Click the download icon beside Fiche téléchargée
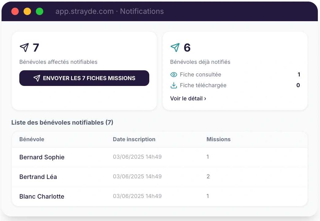 pyautogui.click(x=174, y=85)
